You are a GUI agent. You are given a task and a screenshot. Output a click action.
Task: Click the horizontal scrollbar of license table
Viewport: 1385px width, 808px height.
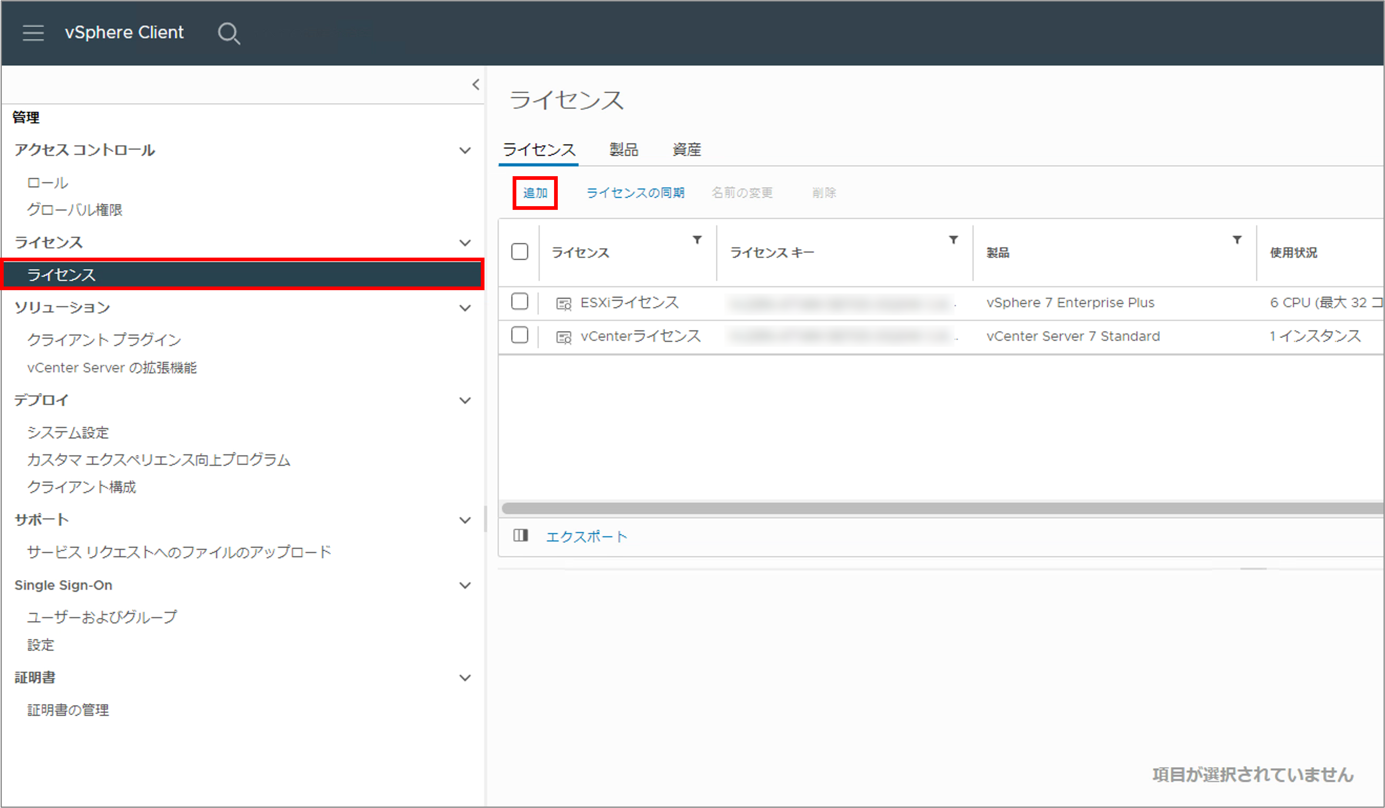[x=943, y=508]
